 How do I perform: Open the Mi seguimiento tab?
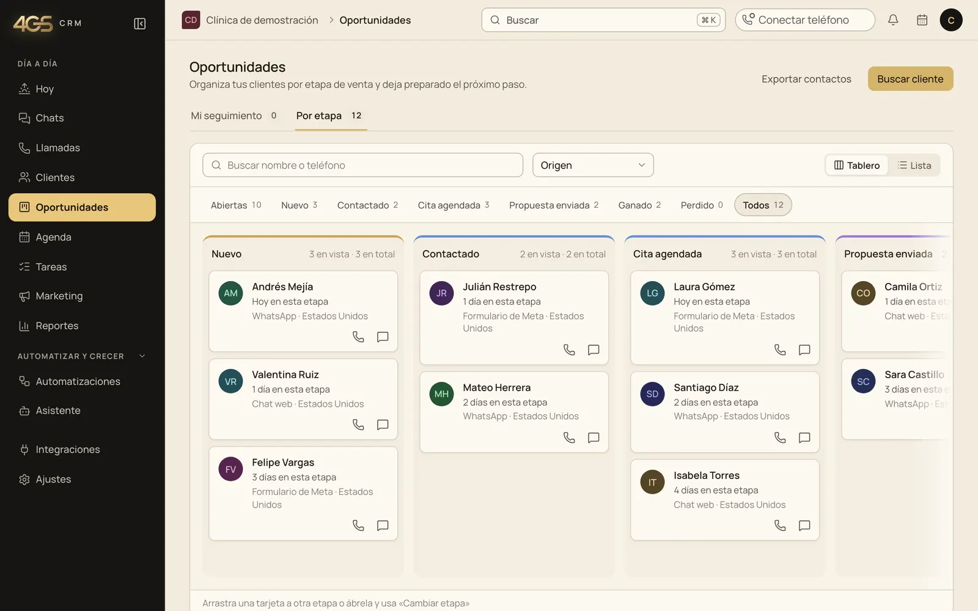[233, 115]
